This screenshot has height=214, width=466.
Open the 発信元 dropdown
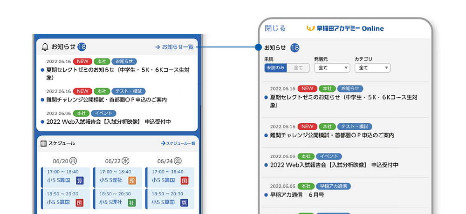pyautogui.click(x=332, y=68)
